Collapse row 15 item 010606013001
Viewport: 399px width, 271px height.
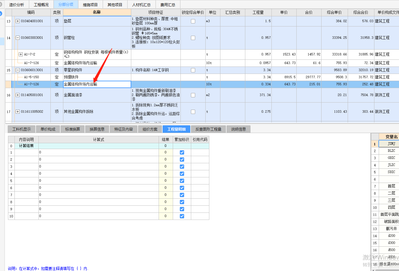(18, 70)
